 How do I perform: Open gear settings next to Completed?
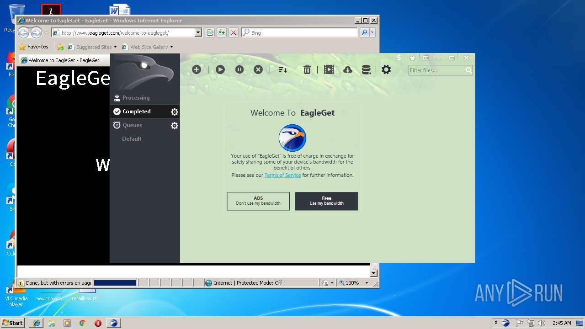coord(174,112)
